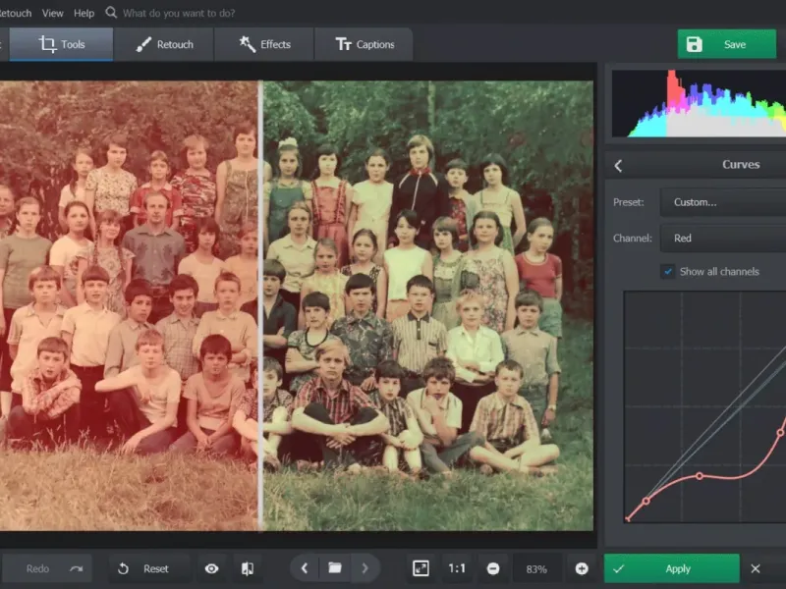
Task: Click the X to cancel Curves changes
Action: [x=756, y=568]
